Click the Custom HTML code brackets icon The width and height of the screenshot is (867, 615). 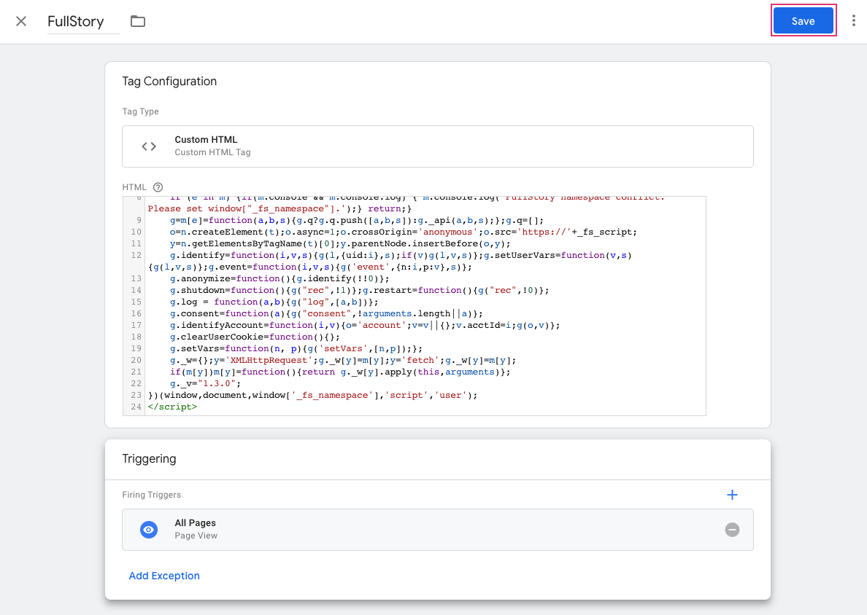pyautogui.click(x=149, y=146)
